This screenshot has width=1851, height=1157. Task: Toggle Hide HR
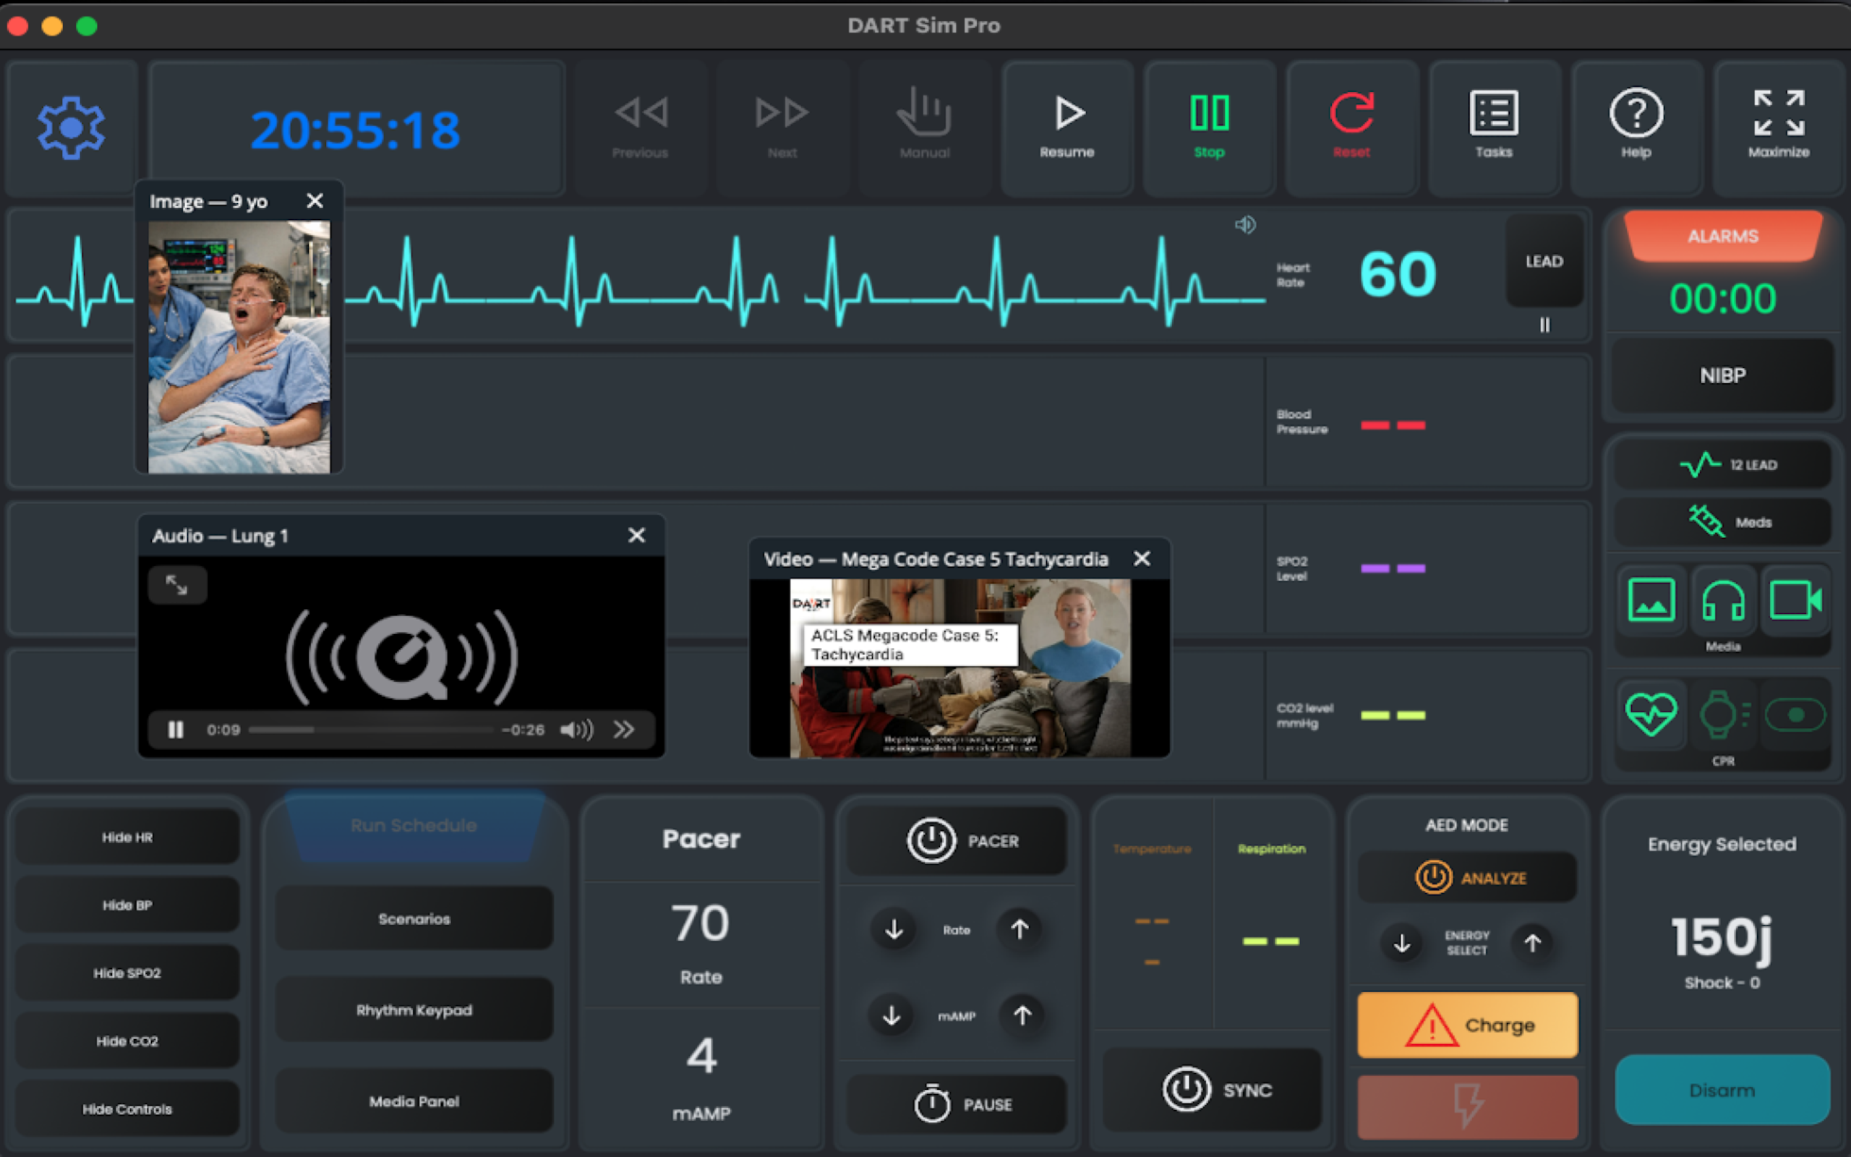click(x=127, y=837)
